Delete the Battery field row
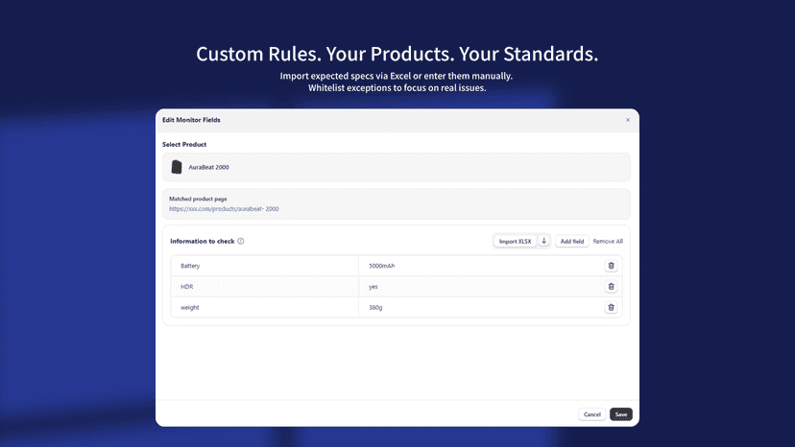 tap(611, 266)
